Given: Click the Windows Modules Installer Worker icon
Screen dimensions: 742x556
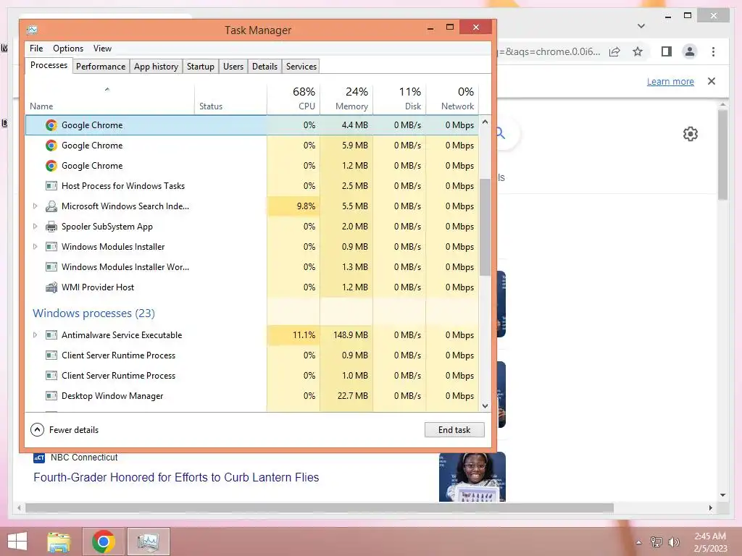Looking at the screenshot, I should tap(51, 267).
